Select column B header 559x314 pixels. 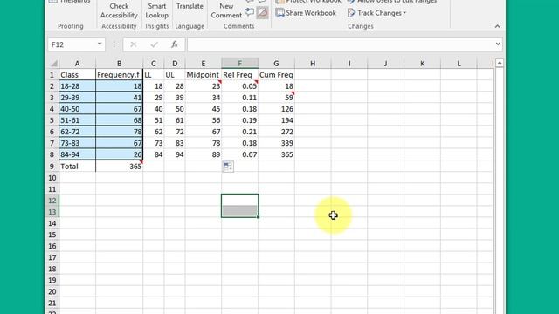pos(119,64)
